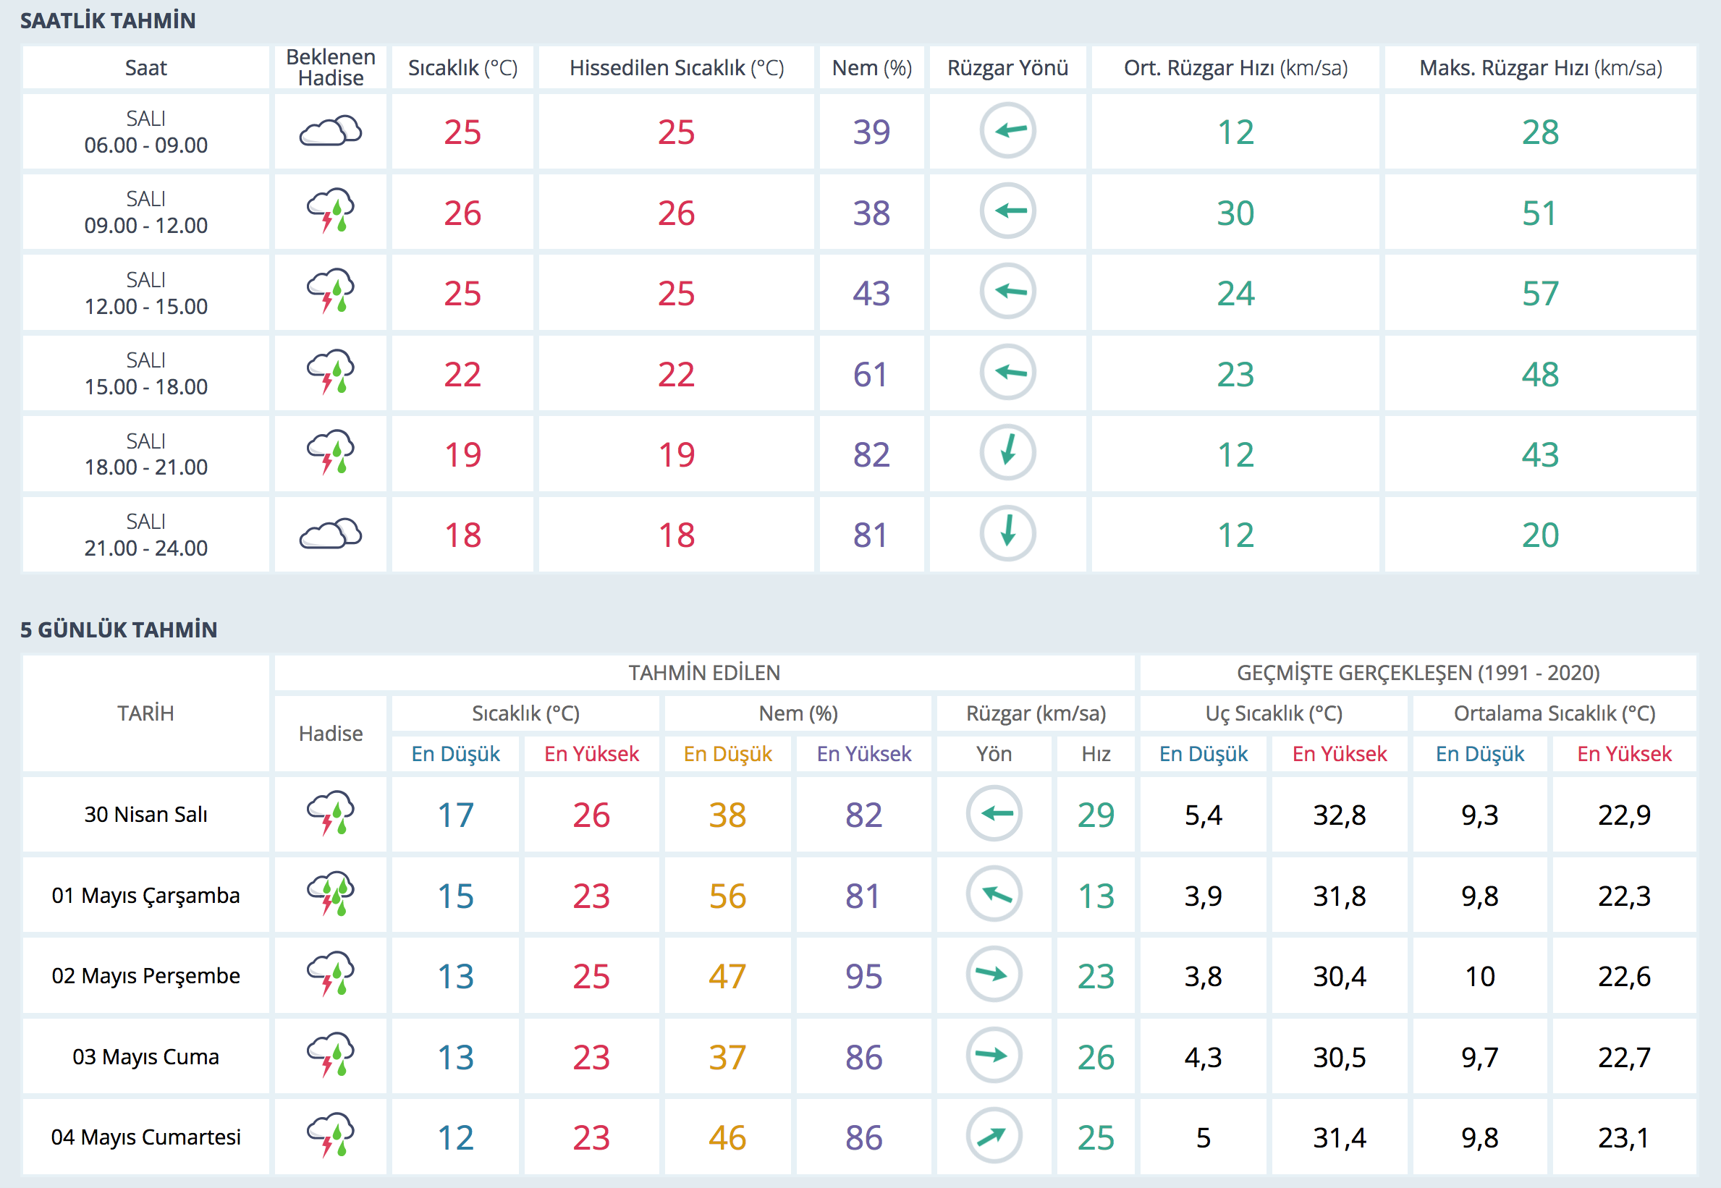Click wind direction arrow for 06.00 - 09.00

(x=1008, y=131)
